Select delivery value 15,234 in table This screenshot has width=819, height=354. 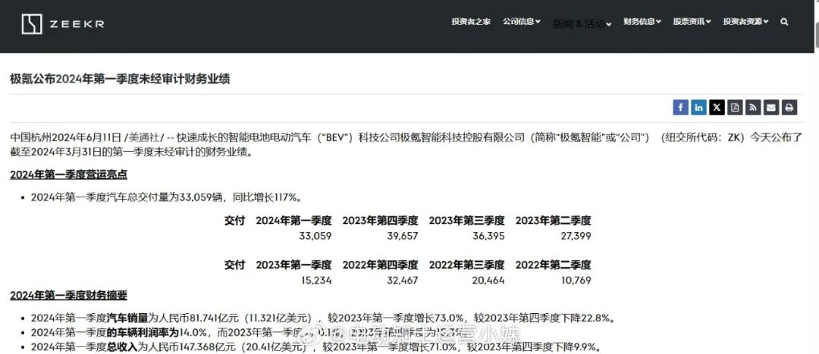[x=316, y=281]
